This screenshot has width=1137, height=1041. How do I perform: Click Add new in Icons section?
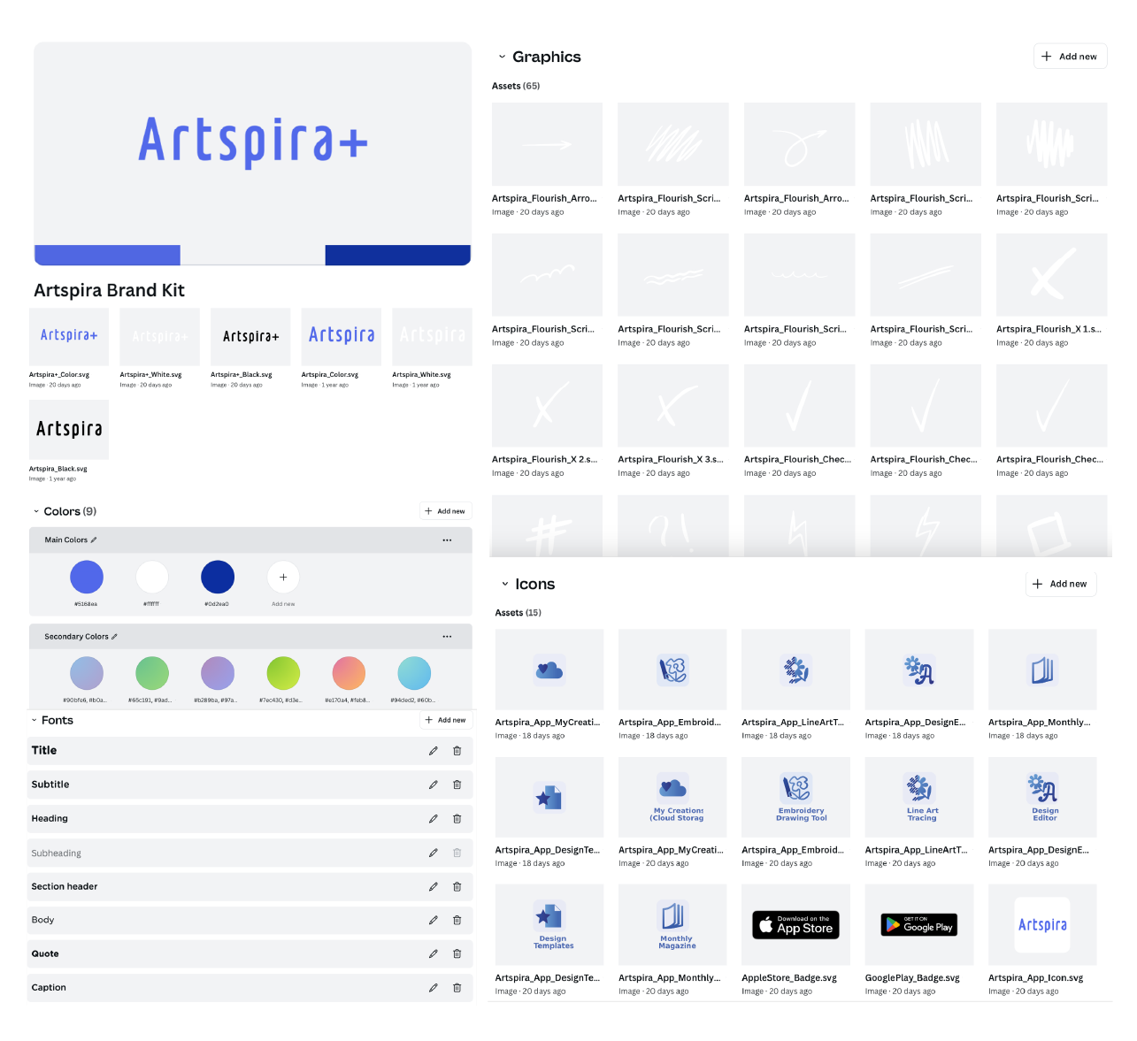[x=1060, y=584]
